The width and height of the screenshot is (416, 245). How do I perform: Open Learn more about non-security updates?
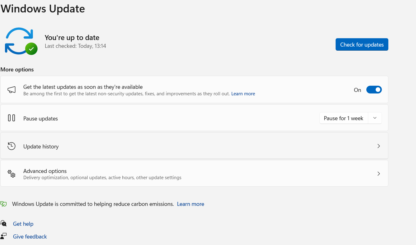[243, 94]
